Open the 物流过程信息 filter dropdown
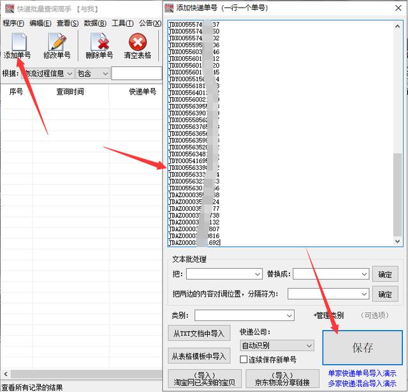This screenshot has height=392, width=408. pyautogui.click(x=47, y=73)
